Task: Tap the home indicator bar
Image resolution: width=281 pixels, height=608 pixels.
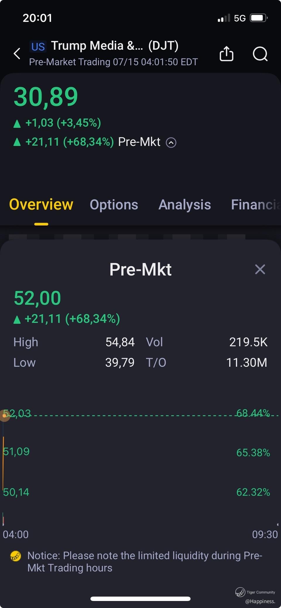Action: [140, 599]
